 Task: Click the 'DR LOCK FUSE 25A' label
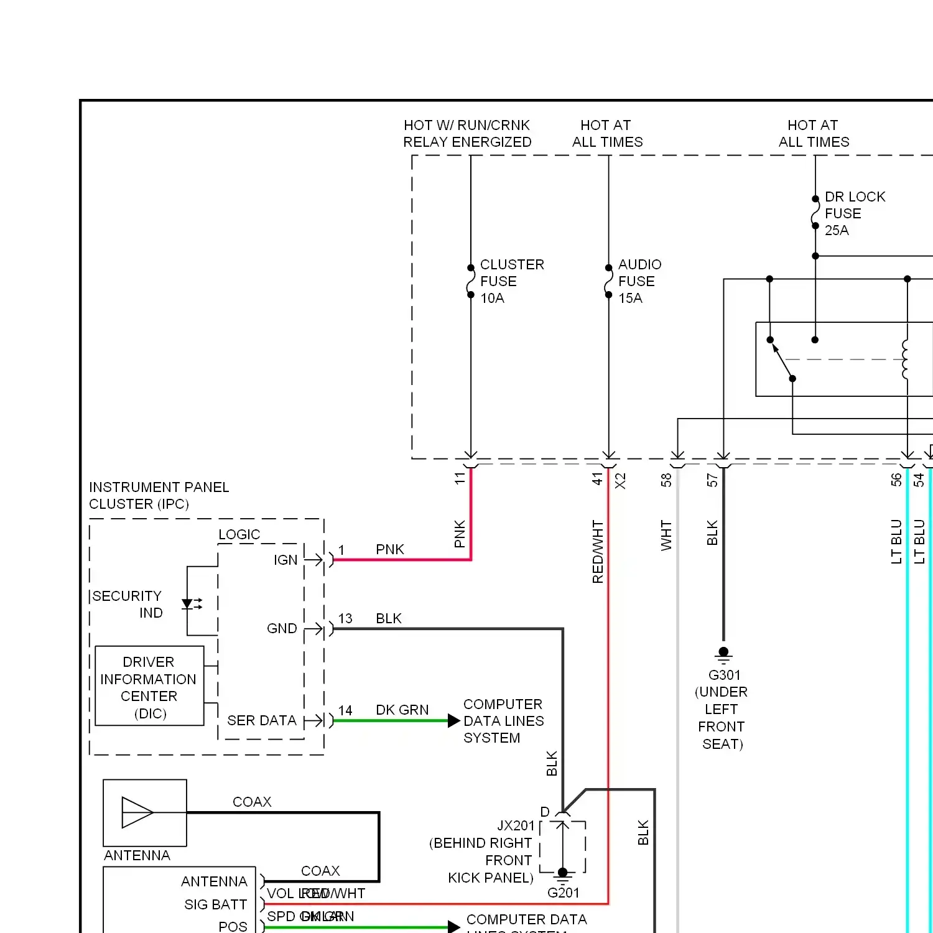tap(855, 213)
